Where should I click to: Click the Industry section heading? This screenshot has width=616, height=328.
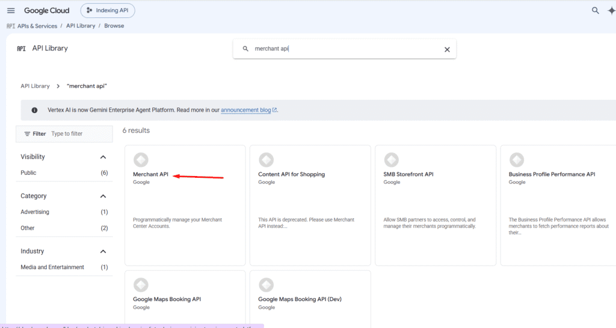click(32, 252)
